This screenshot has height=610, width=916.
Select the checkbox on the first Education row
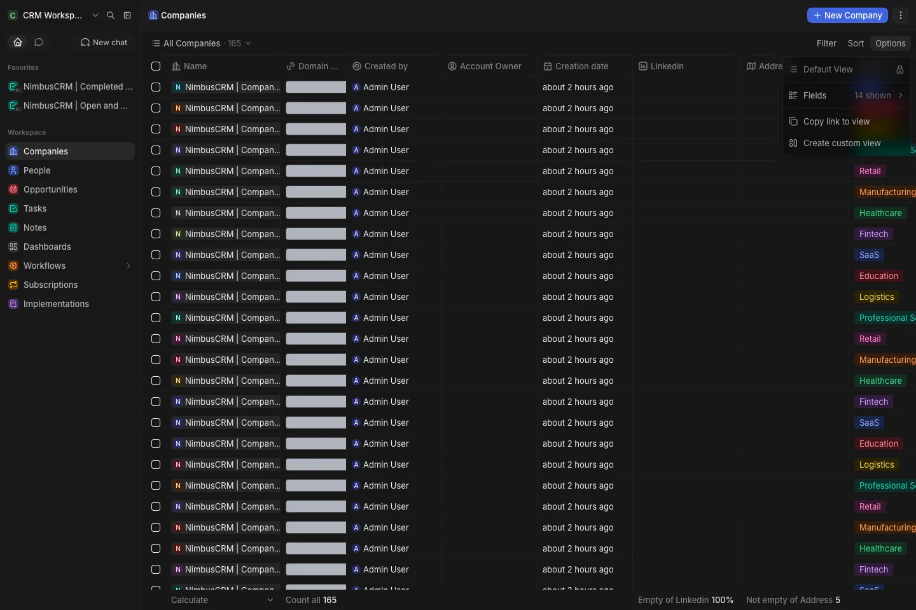156,276
